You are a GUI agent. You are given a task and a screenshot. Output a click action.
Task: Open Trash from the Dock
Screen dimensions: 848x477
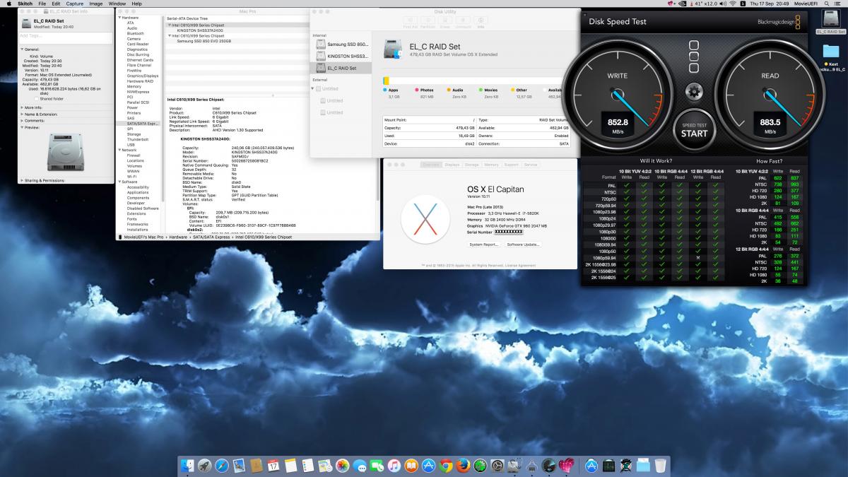660,466
